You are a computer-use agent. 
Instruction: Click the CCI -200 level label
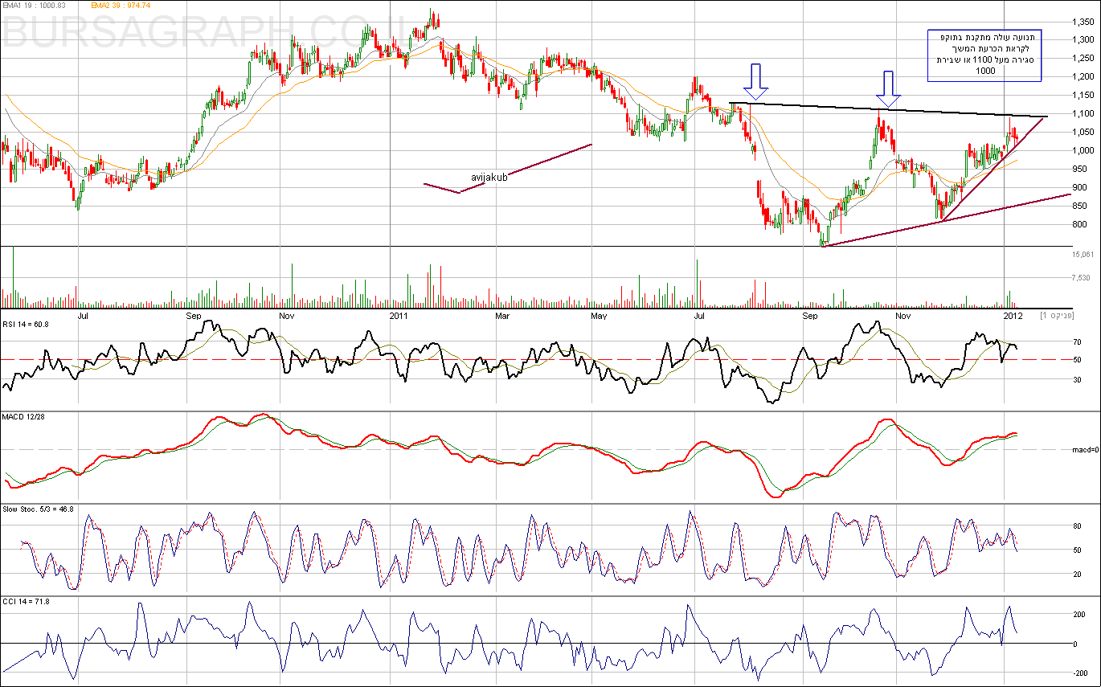click(x=1080, y=673)
